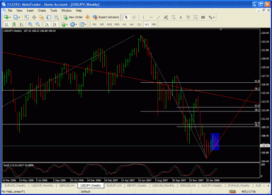Expand the Indicators dropdown arrow
Screen dimensions: 272x195
(x=67, y=25)
